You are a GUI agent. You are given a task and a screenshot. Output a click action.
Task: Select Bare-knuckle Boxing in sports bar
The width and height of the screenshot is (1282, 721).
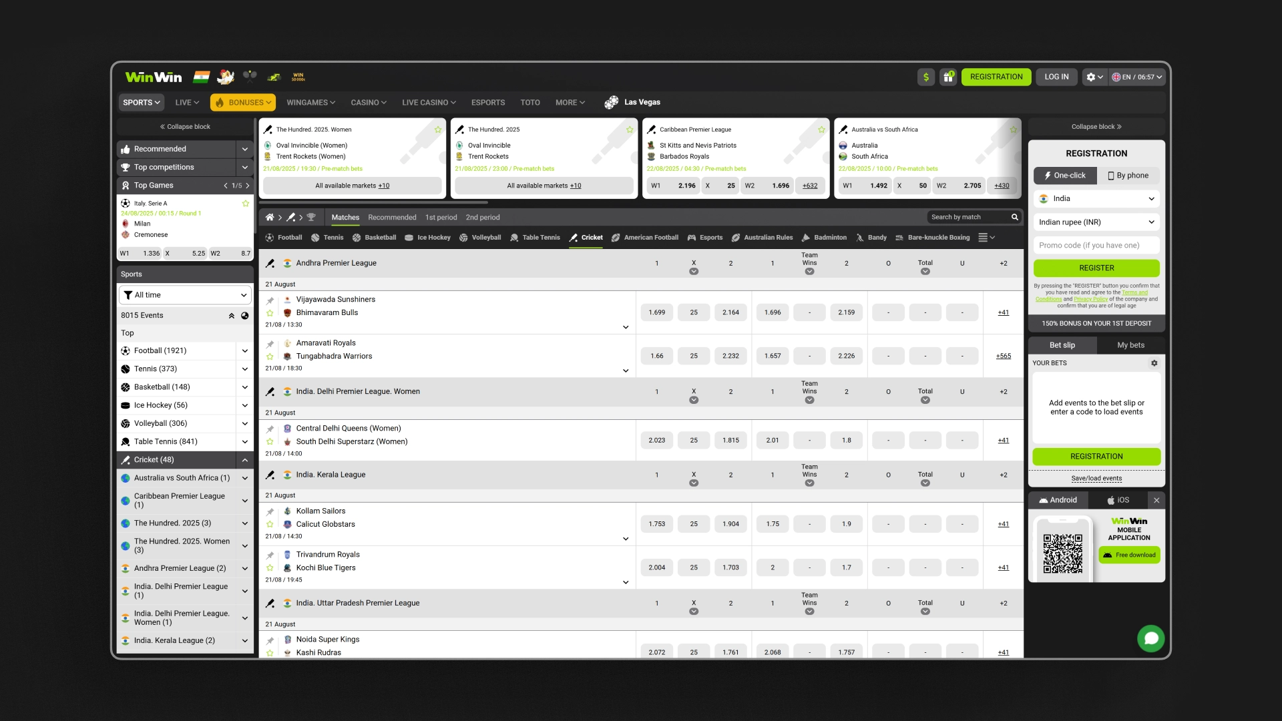[933, 238]
